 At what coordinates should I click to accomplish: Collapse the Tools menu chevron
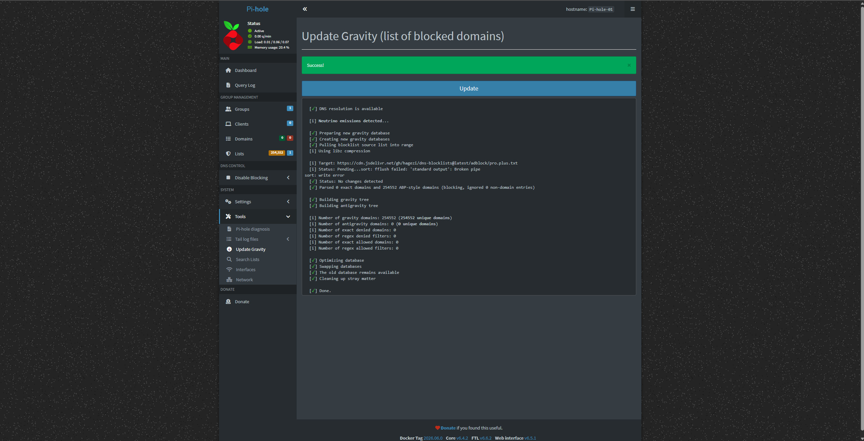[x=288, y=216]
